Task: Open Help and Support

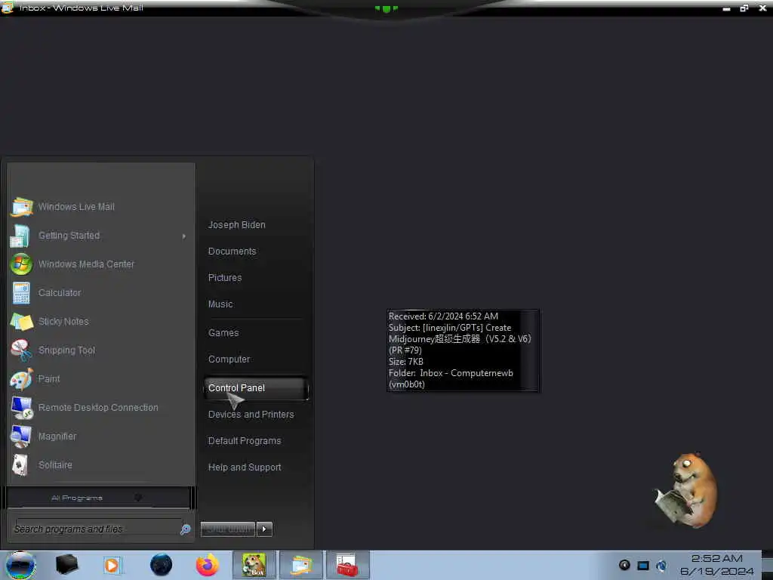Action: [245, 467]
